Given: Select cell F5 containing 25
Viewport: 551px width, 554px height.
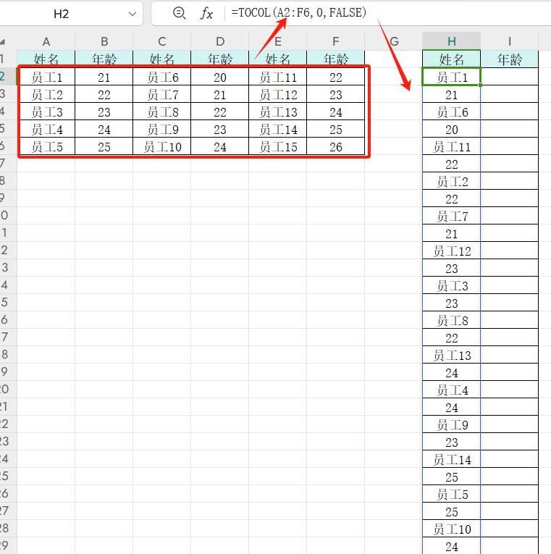Looking at the screenshot, I should pos(335,129).
